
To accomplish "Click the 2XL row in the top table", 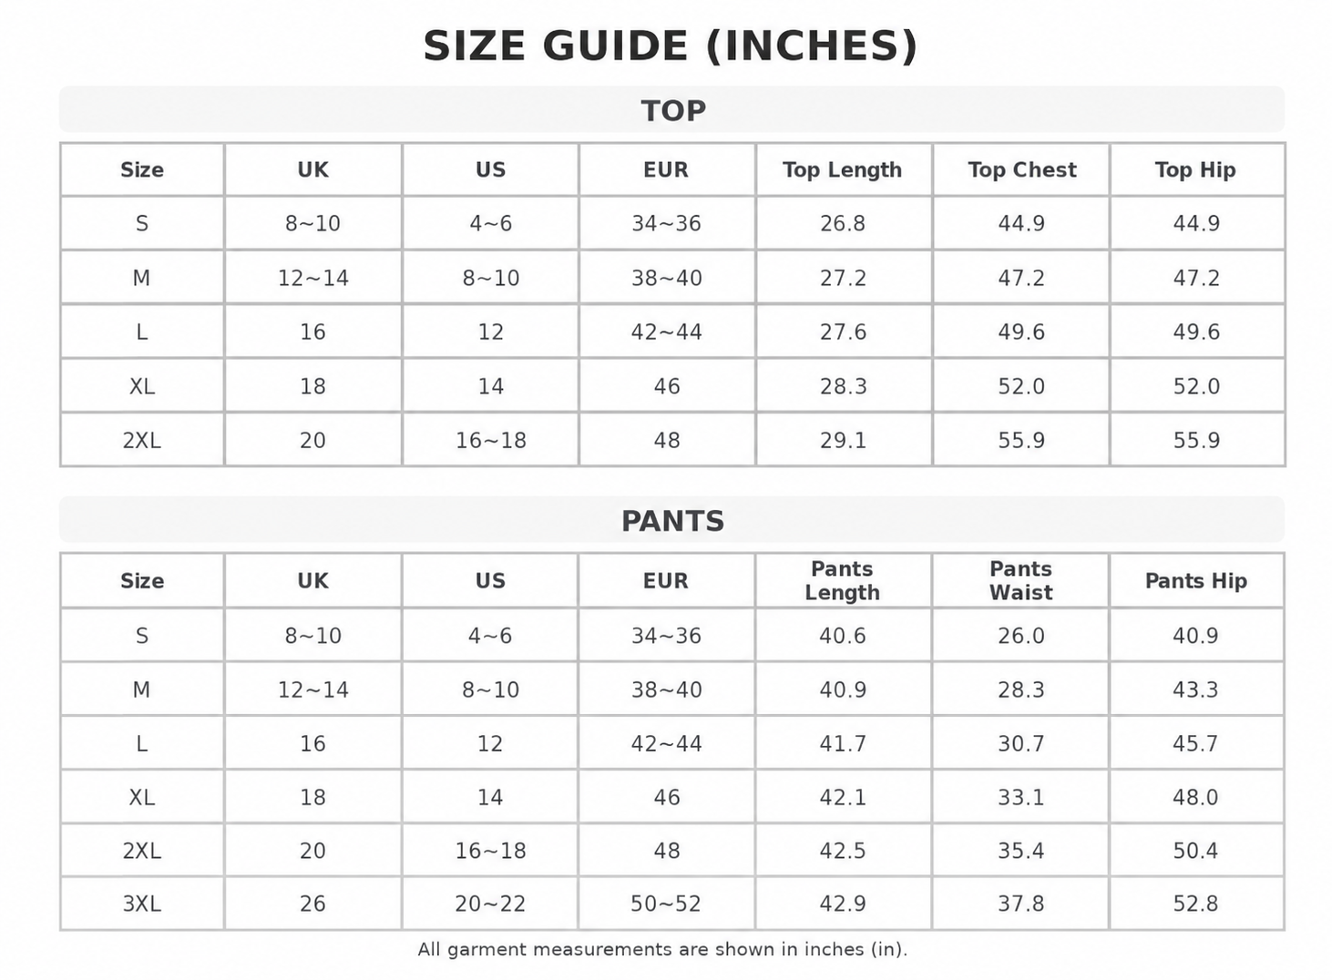I will coord(672,440).
